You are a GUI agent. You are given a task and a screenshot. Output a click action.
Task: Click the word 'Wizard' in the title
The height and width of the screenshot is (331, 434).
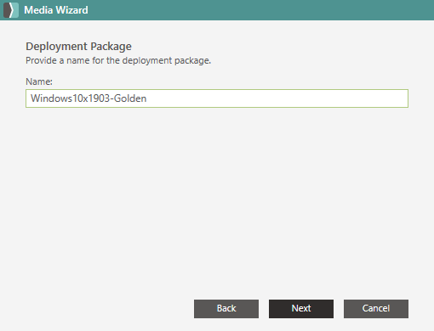(71, 10)
